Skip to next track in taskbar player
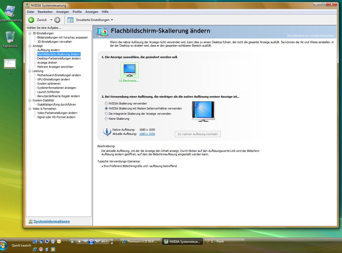The image size is (342, 253). [97, 241]
